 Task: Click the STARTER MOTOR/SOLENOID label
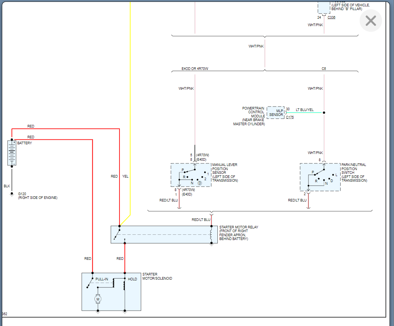157,276
